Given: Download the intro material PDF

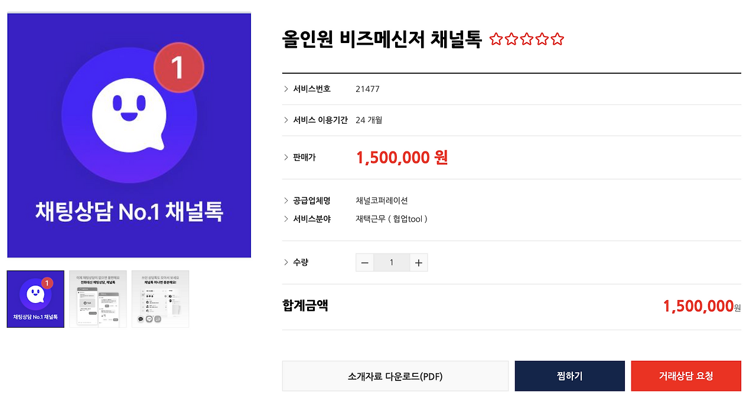Looking at the screenshot, I should (395, 376).
